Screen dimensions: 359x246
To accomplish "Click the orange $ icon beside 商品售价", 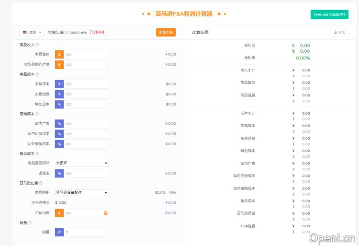I will 59,55.
